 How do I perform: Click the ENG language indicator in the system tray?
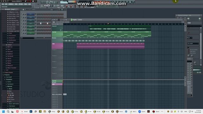point(186,111)
